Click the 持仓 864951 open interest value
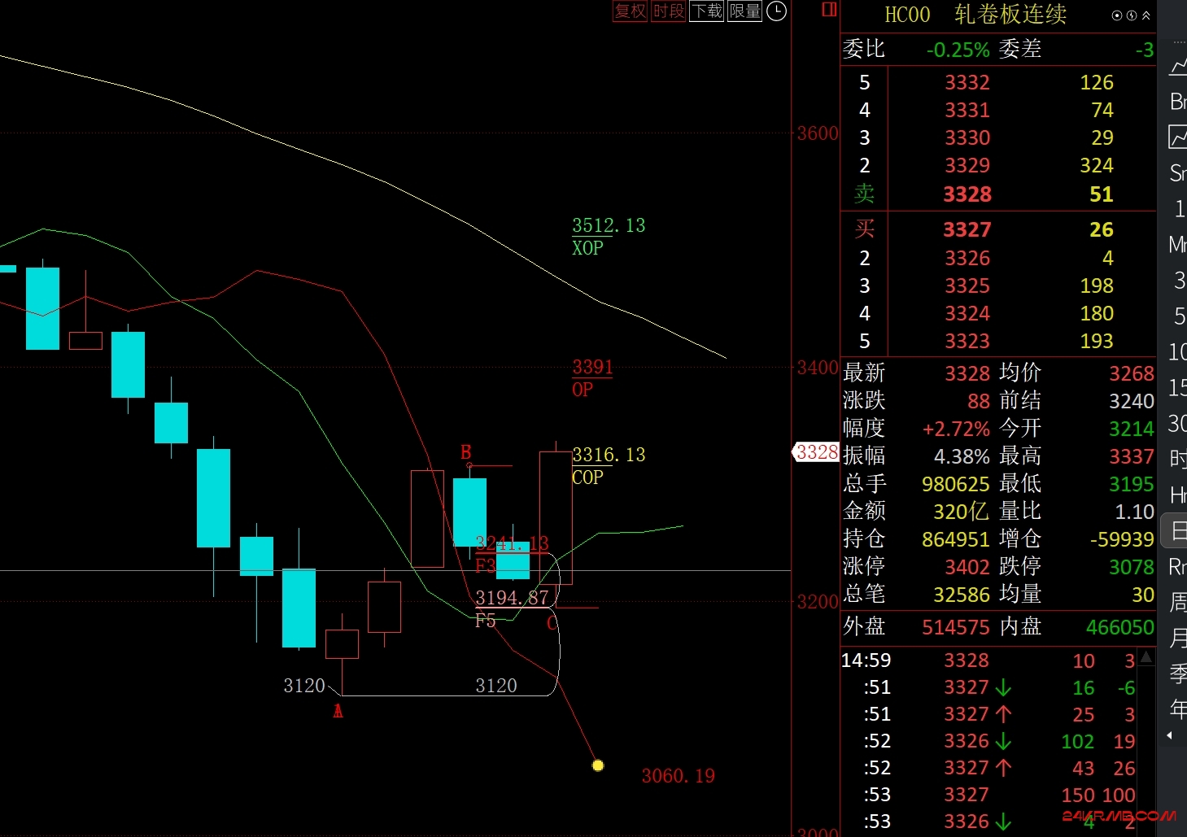 (956, 539)
